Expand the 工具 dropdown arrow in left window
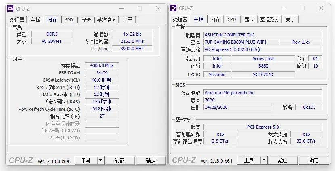This screenshot has height=171, width=335. coord(100,160)
